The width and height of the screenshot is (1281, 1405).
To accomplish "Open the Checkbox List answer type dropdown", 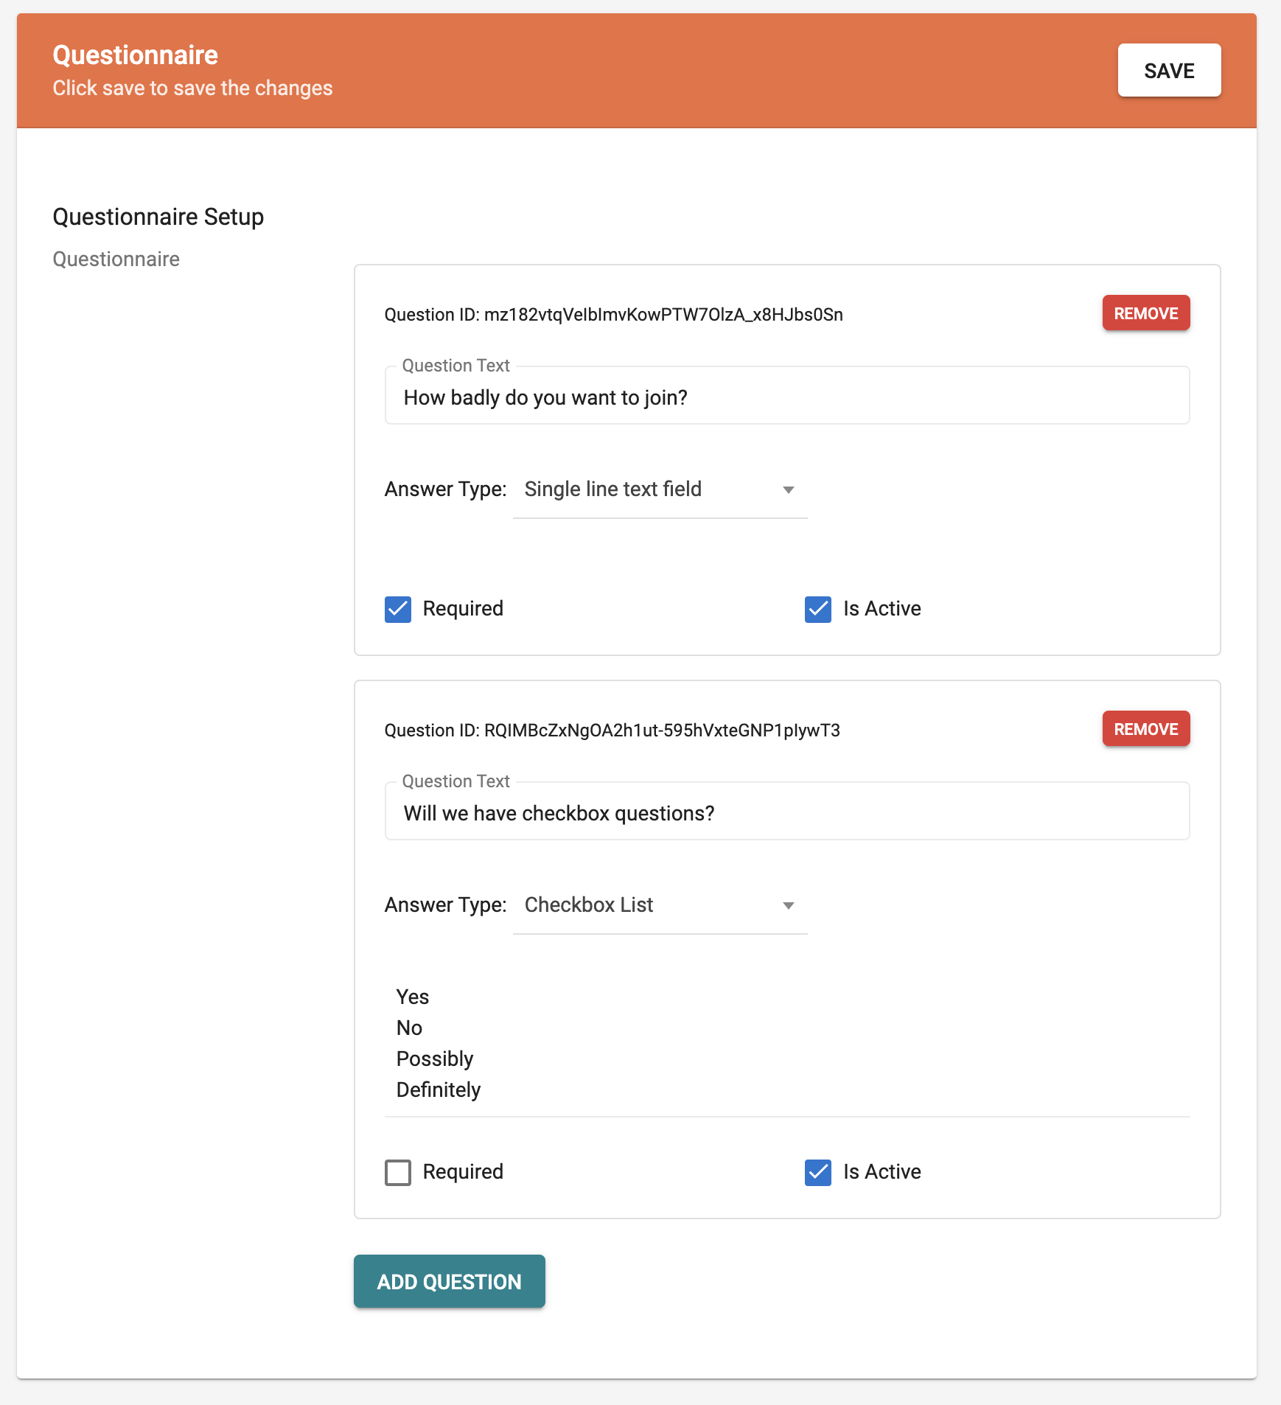I will [660, 906].
